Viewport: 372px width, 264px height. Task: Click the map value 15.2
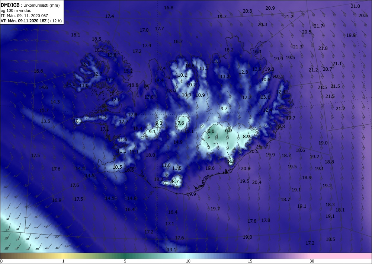tap(128, 71)
